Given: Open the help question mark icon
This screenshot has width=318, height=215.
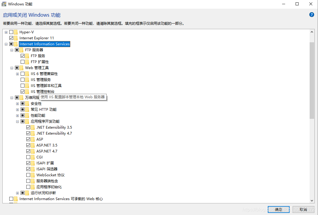Looking at the screenshot, I should (x=311, y=15).
